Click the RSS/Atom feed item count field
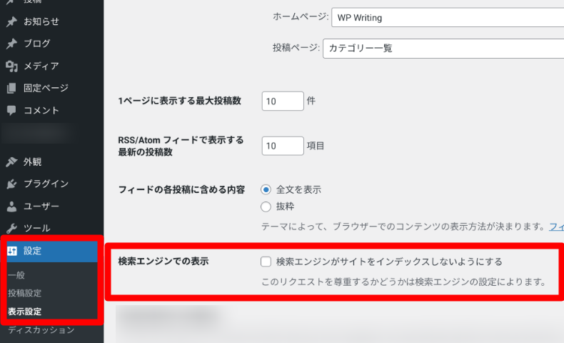 (x=283, y=146)
